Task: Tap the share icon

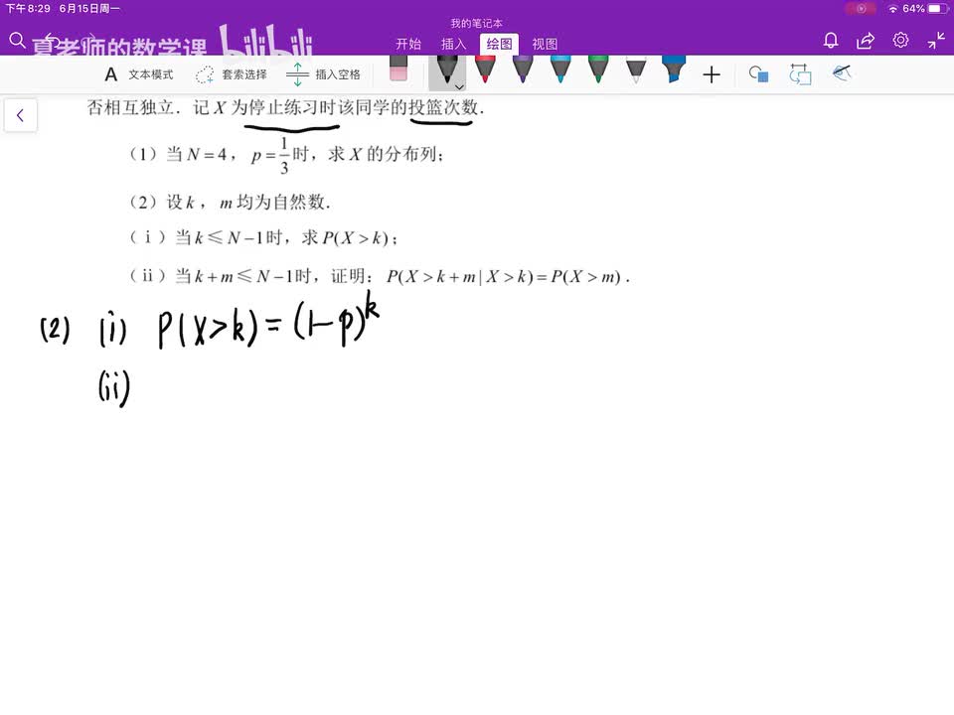Action: coord(866,41)
